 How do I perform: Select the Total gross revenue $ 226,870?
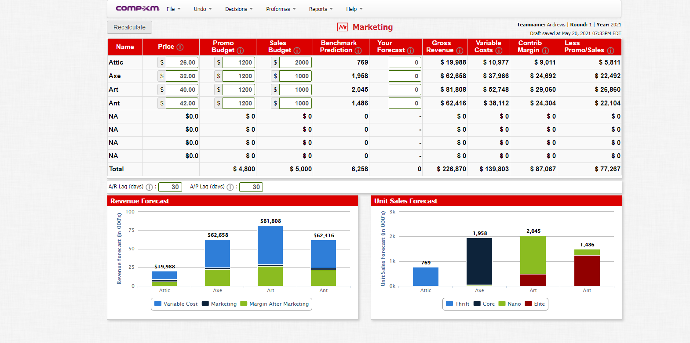point(451,169)
